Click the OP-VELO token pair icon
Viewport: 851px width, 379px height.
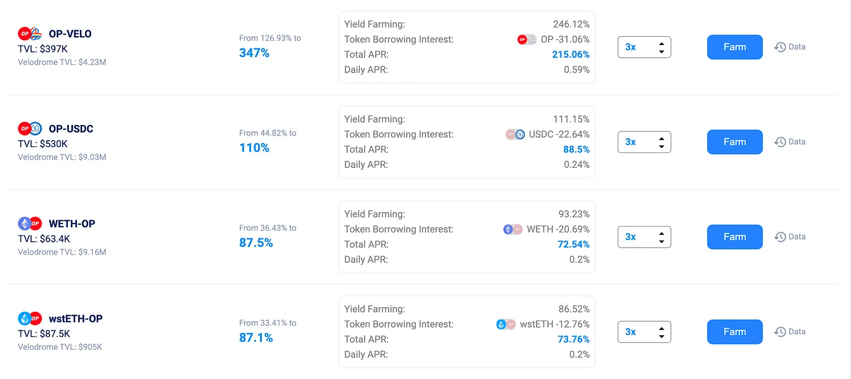pos(30,34)
